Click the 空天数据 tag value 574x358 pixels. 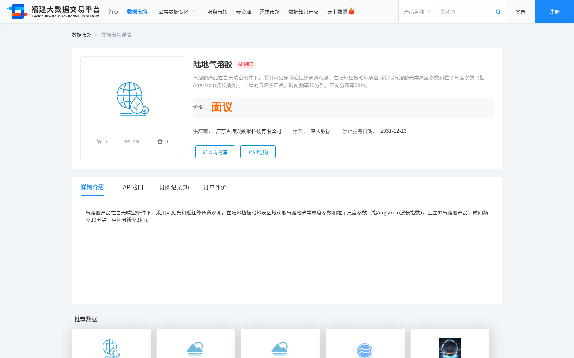(321, 131)
